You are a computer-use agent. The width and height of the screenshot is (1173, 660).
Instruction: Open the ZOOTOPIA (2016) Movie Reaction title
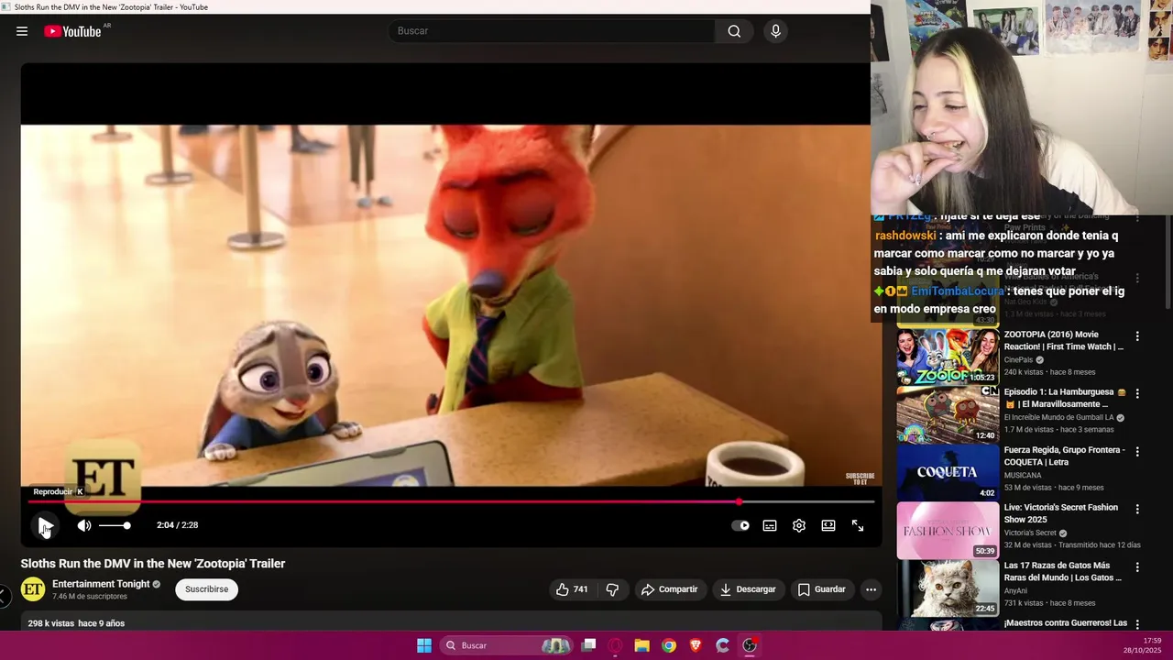tap(1064, 340)
